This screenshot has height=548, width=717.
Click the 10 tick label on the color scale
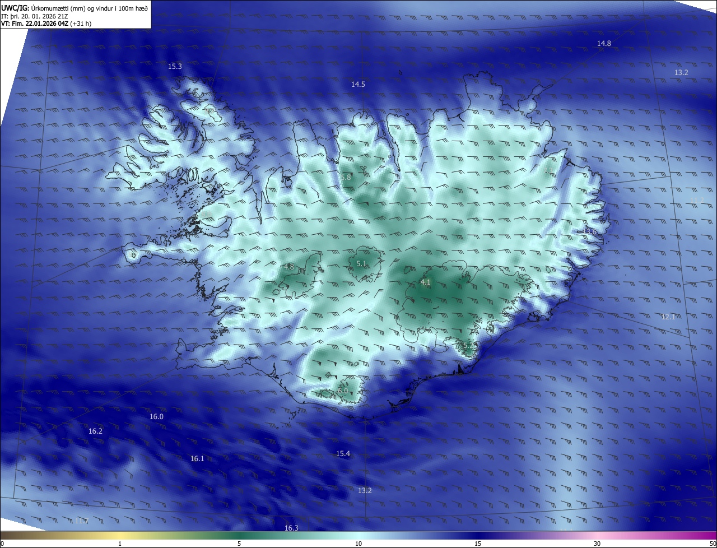tap(358, 544)
